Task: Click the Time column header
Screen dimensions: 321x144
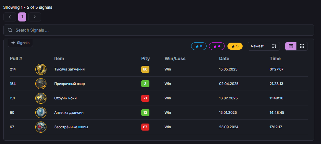Action: pyautogui.click(x=275, y=58)
